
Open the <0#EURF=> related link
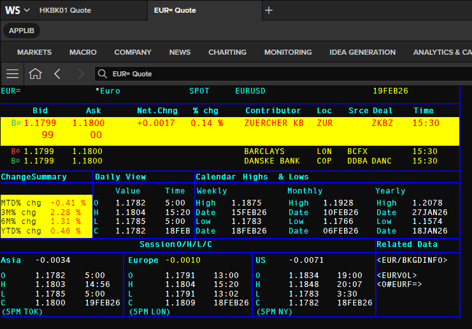pos(399,284)
